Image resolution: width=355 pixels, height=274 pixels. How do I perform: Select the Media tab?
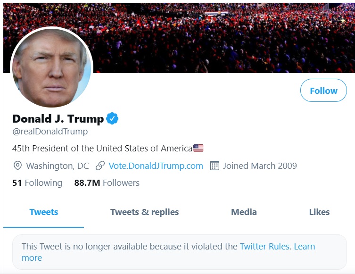[x=244, y=212]
